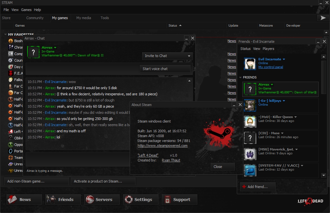Click the Metascore column header
Viewport: 330px width, 213px height.
point(266,26)
